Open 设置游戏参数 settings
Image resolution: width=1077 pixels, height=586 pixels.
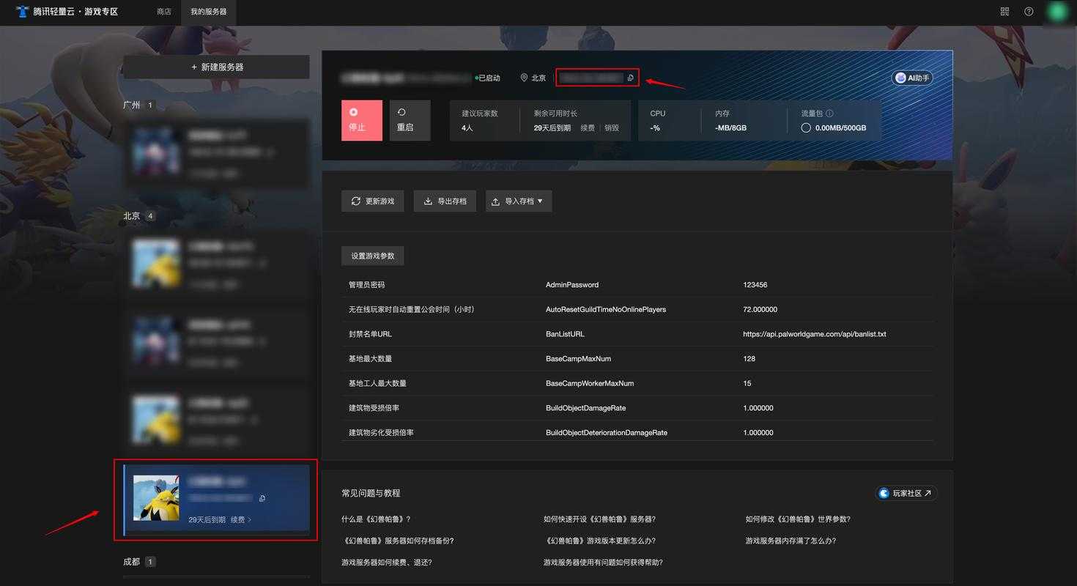373,256
